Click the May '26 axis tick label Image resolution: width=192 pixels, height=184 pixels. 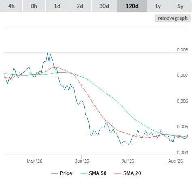34,161
